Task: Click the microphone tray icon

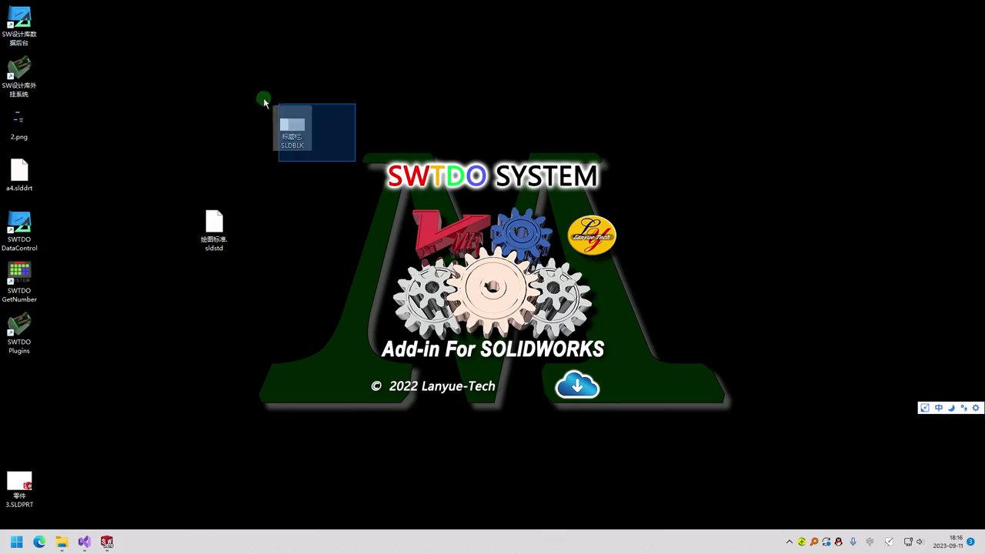Action: (x=853, y=542)
